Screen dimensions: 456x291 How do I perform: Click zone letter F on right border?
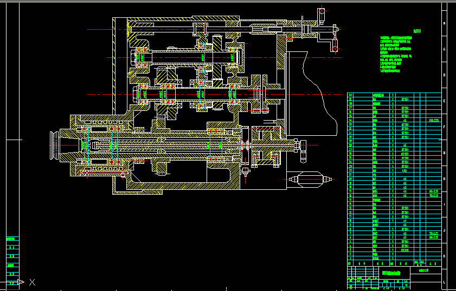(x=445, y=127)
